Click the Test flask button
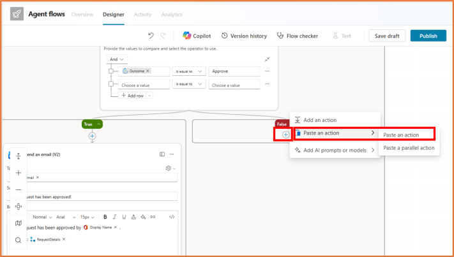The width and height of the screenshot is (454, 257). (342, 36)
